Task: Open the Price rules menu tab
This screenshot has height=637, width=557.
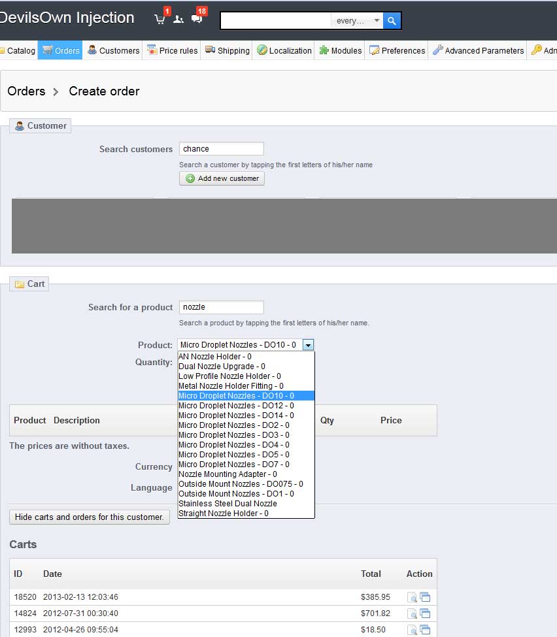Action: [x=172, y=50]
